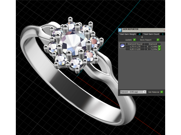The height and width of the screenshot is (135, 181).
Task: Click the Update label button
Action: tap(128, 40)
